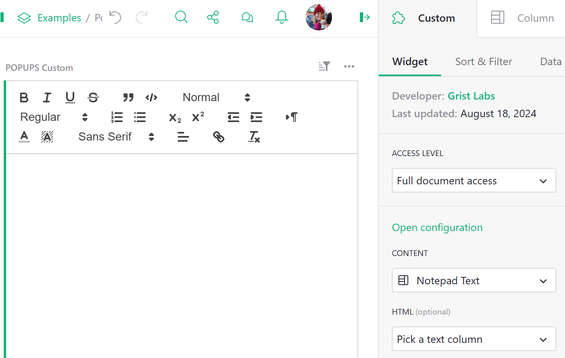This screenshot has height=358, width=565.
Task: Expand the Normal heading style dropdown
Action: point(216,97)
